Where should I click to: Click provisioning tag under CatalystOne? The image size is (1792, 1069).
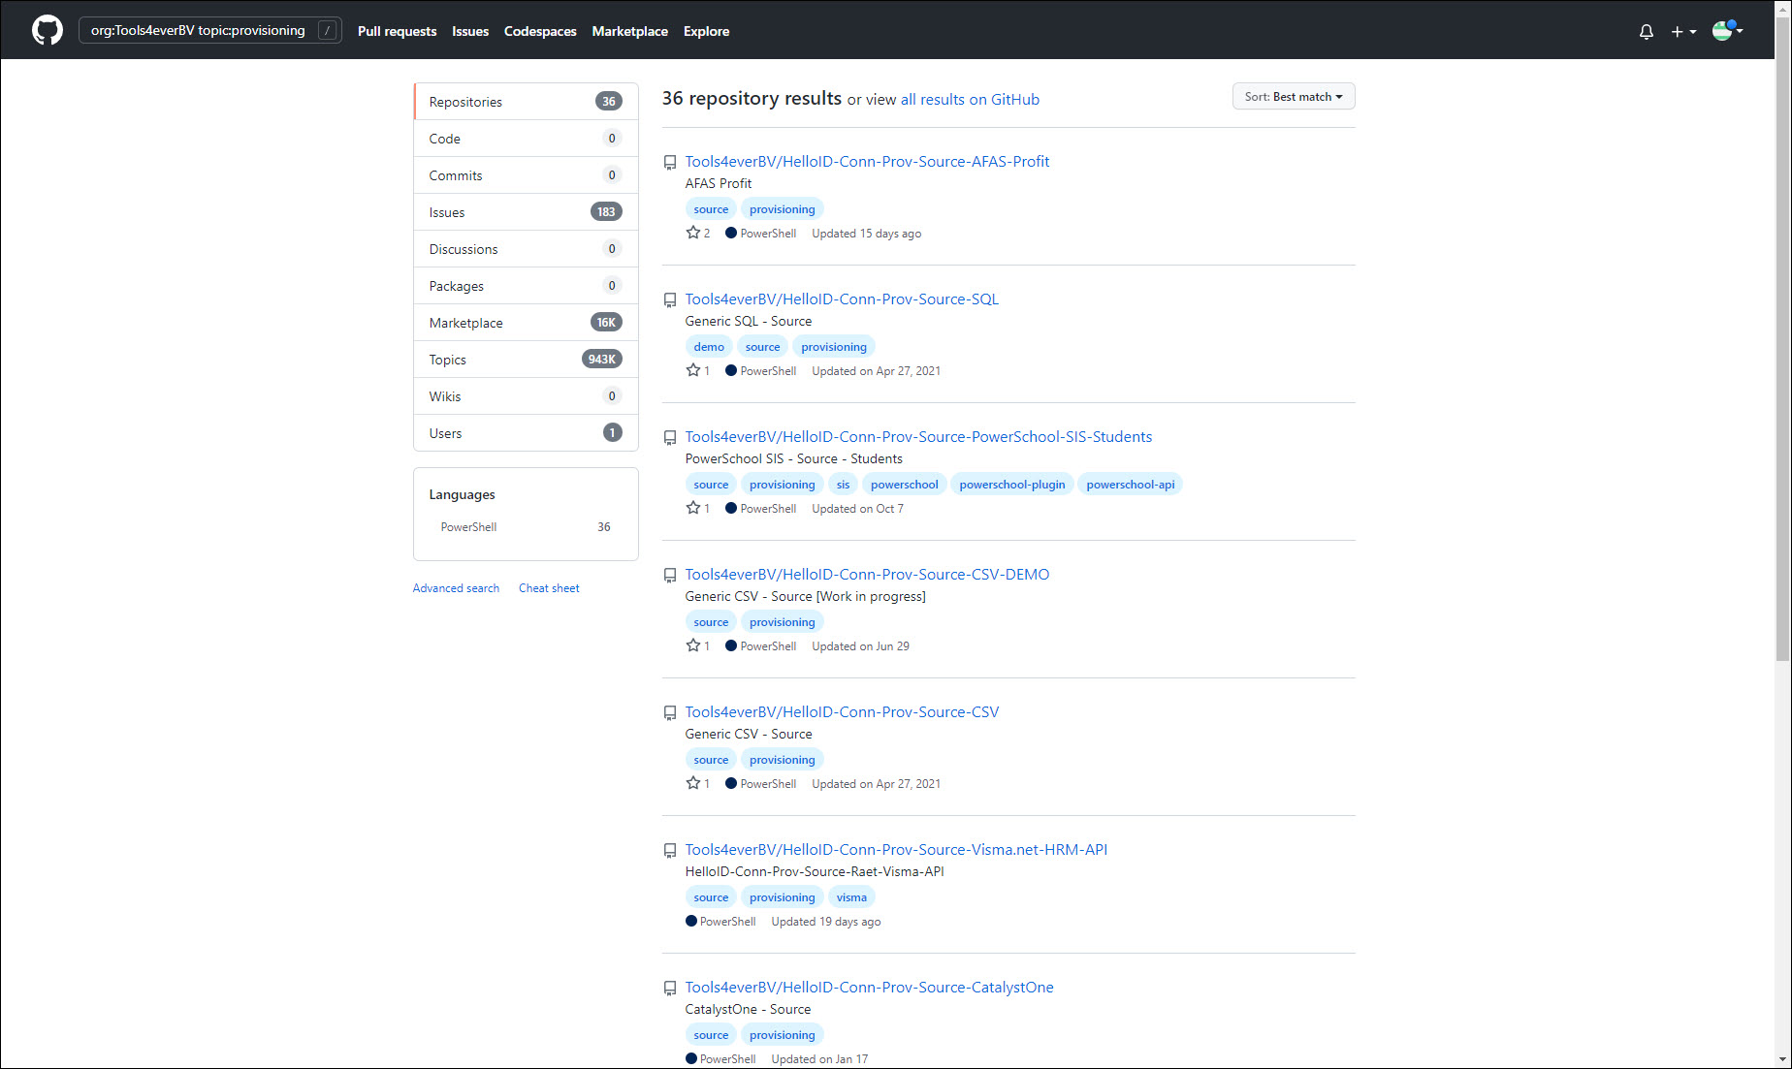pos(782,1035)
